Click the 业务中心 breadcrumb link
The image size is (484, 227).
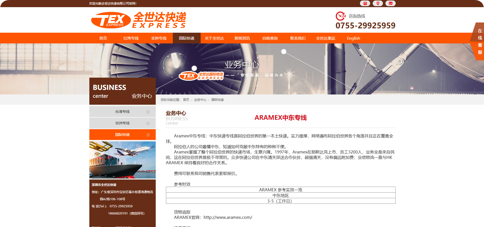click(x=200, y=100)
